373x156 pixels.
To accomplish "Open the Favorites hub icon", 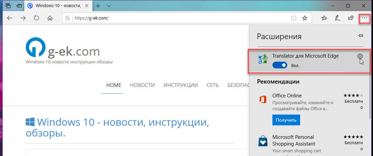I will coord(324,18).
